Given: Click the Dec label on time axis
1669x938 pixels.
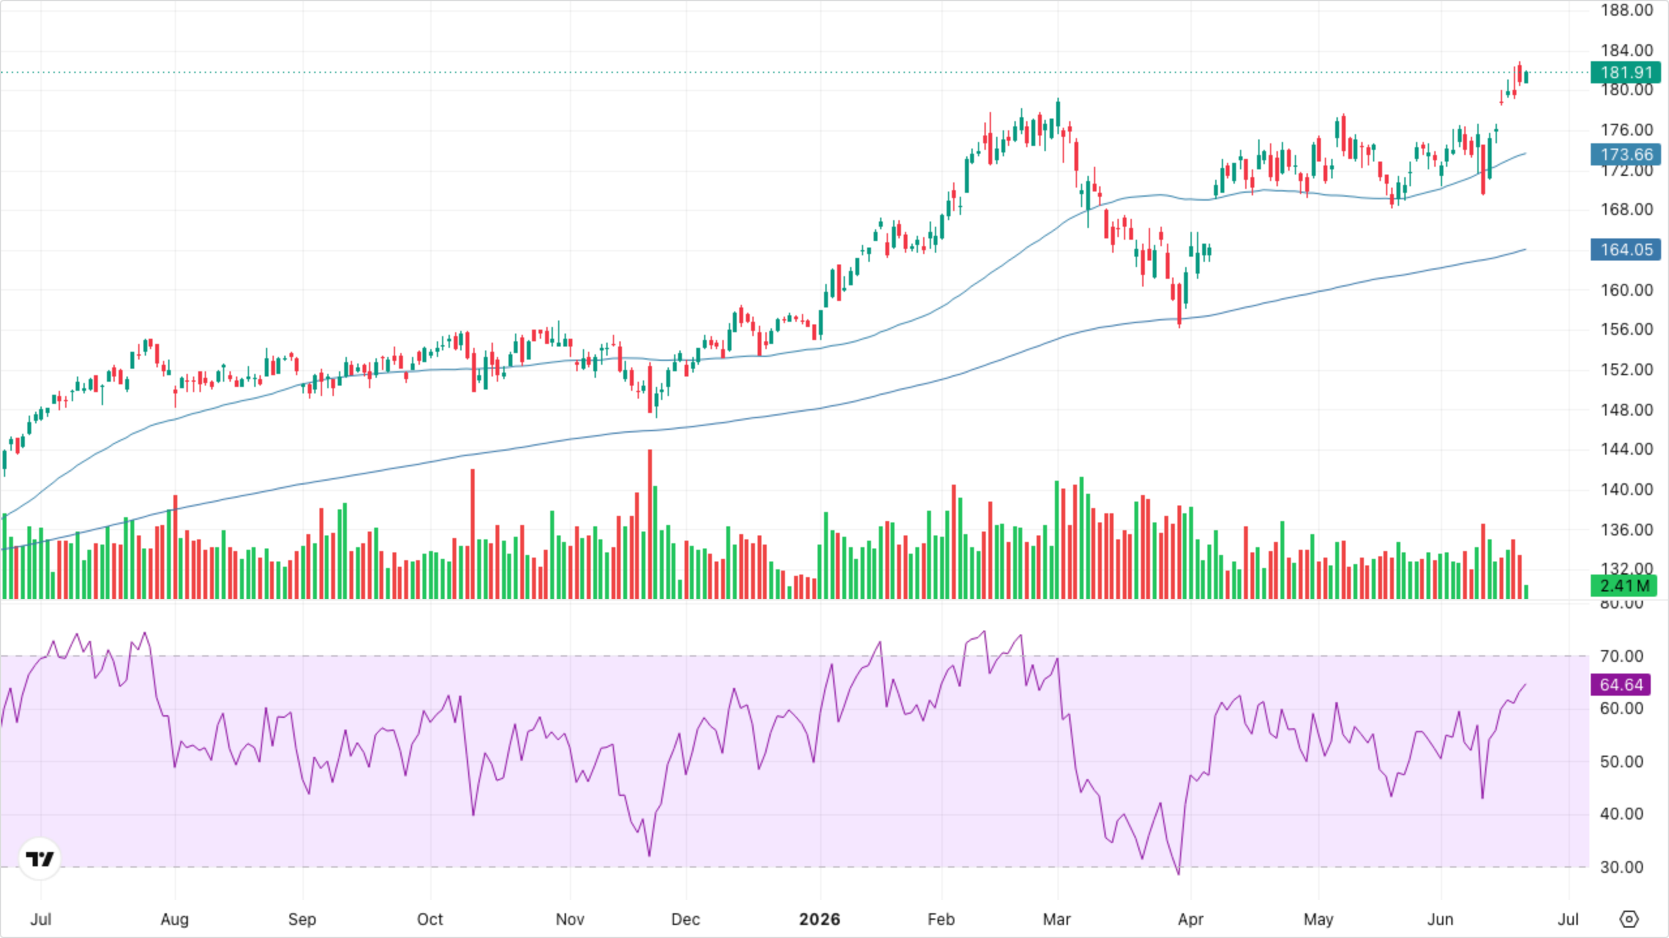Looking at the screenshot, I should click(x=685, y=919).
